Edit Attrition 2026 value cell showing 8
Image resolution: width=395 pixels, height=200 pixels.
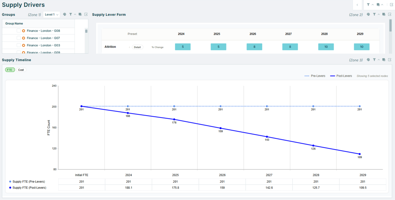coord(255,47)
